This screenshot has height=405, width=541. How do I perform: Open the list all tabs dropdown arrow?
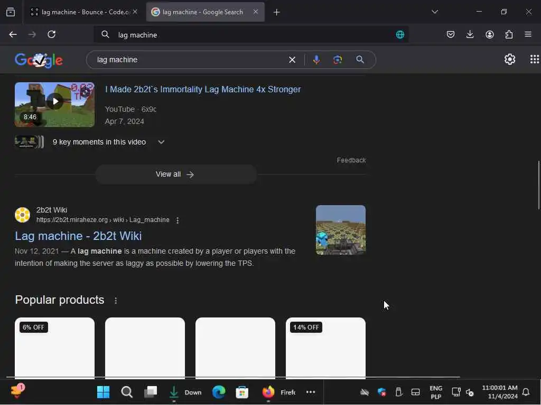coord(435,12)
